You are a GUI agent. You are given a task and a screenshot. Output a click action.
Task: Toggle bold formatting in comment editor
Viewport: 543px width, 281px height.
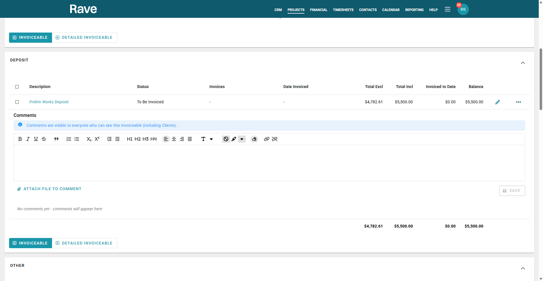tap(20, 139)
